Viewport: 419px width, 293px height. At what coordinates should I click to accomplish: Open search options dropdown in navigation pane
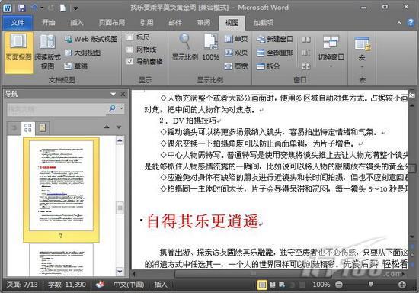[122, 108]
